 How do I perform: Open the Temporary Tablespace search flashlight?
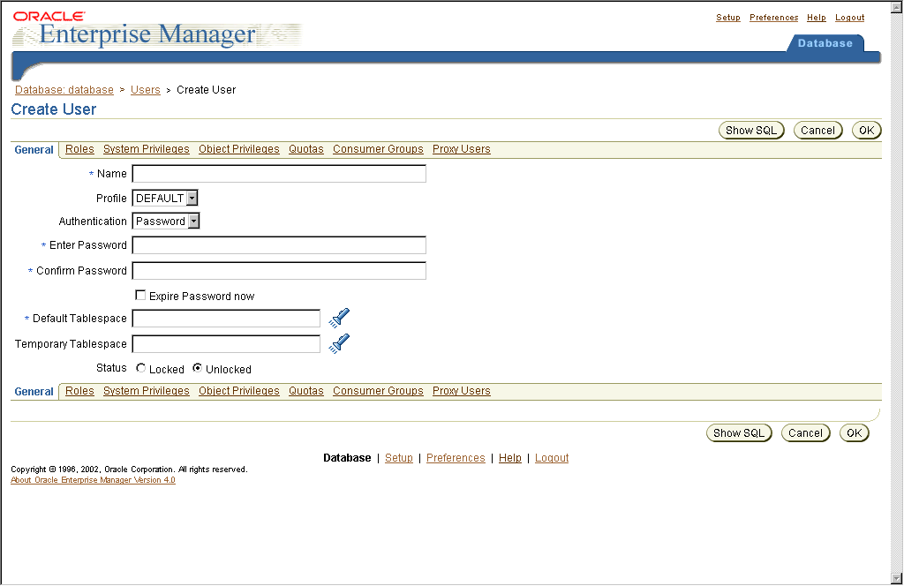point(339,343)
